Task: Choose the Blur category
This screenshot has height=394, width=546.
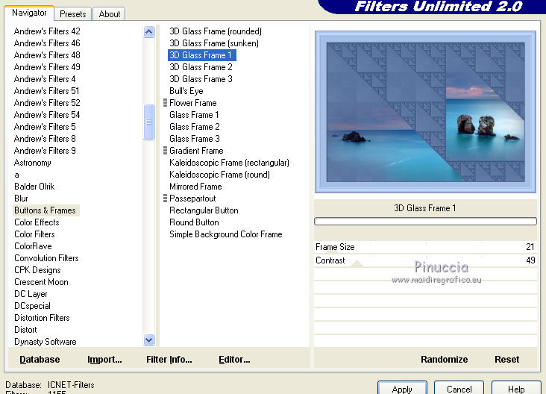Action: [21, 198]
